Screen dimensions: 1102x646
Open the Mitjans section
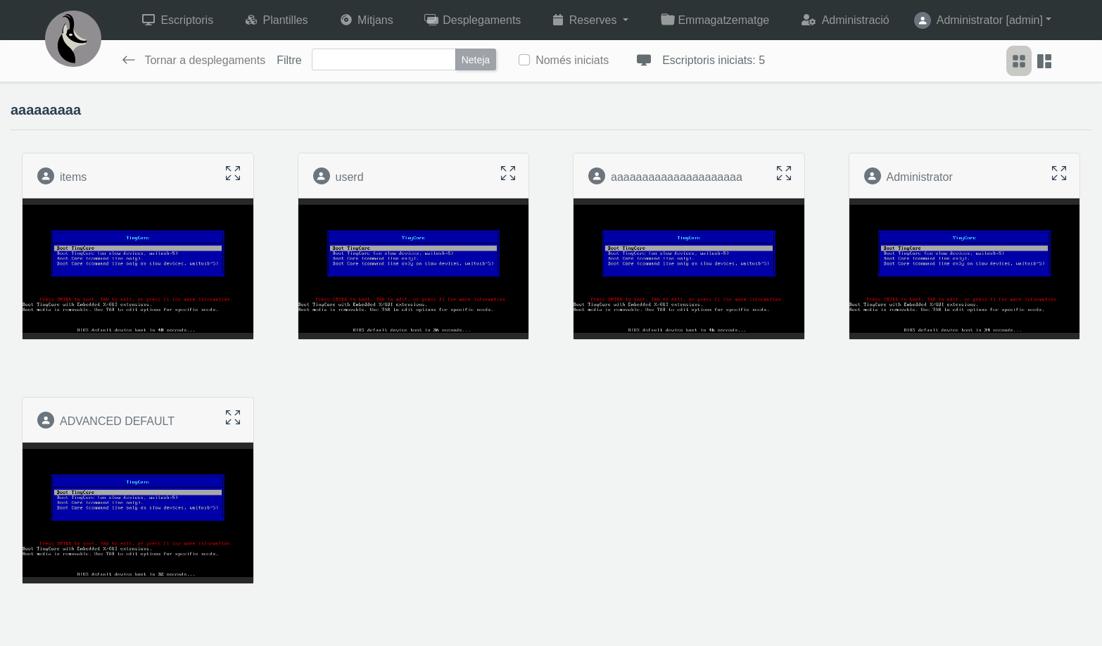click(x=367, y=20)
